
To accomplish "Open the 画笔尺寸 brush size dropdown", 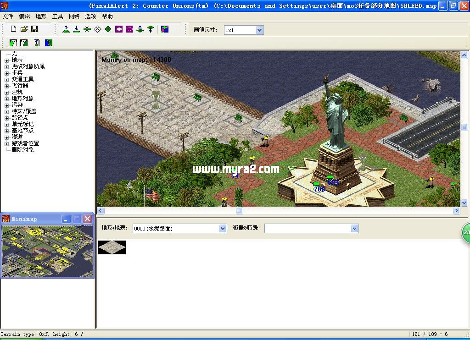I will click(260, 30).
